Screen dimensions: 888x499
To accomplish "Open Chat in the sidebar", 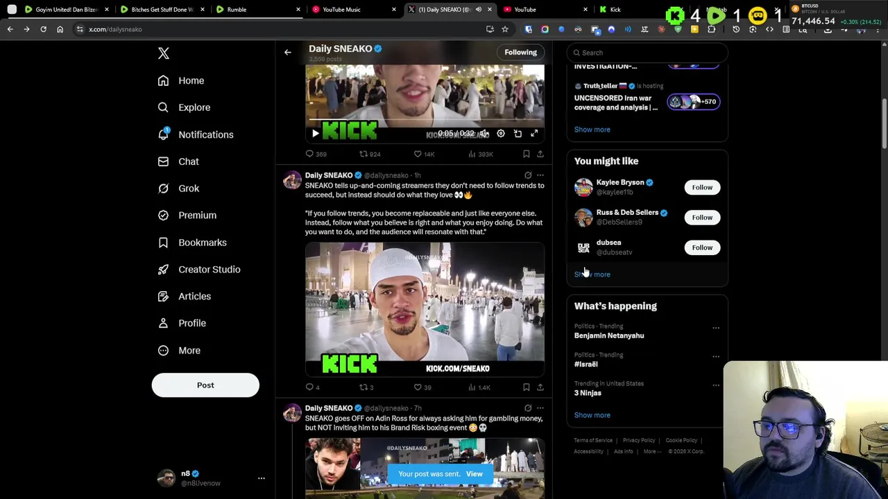I will (x=178, y=161).
